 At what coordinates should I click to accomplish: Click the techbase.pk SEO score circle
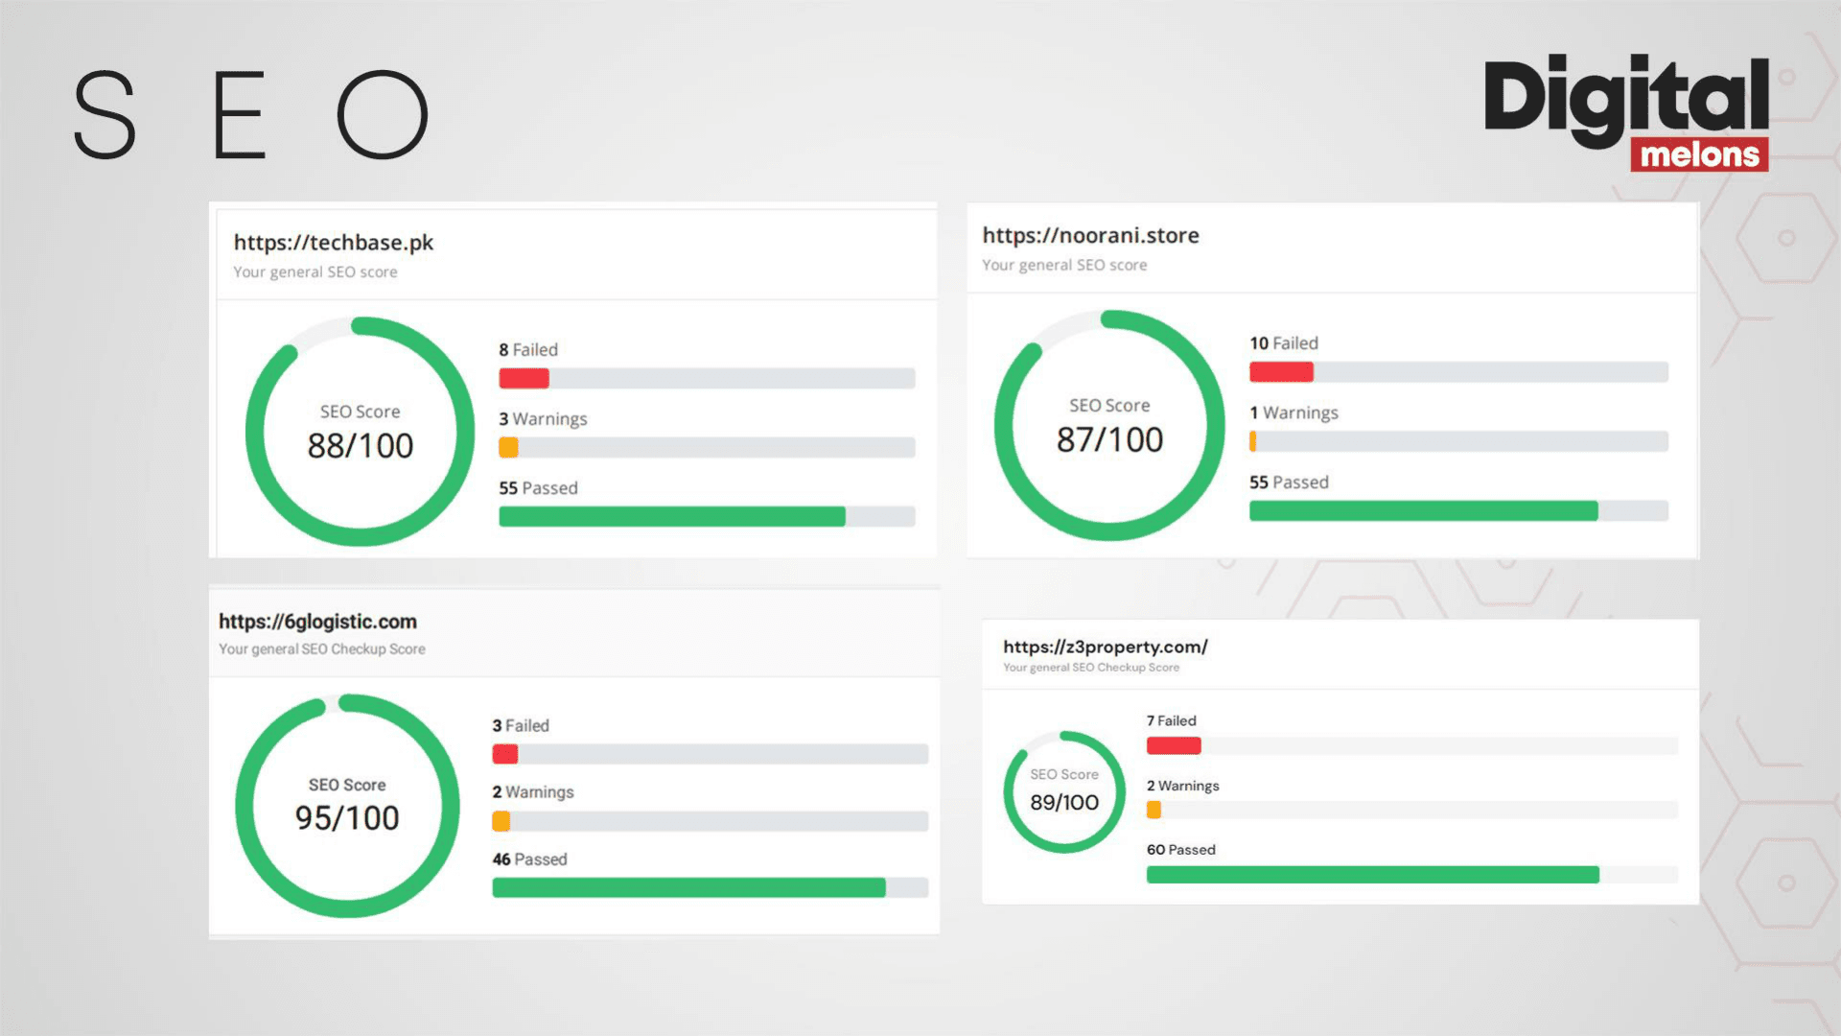[x=360, y=432]
